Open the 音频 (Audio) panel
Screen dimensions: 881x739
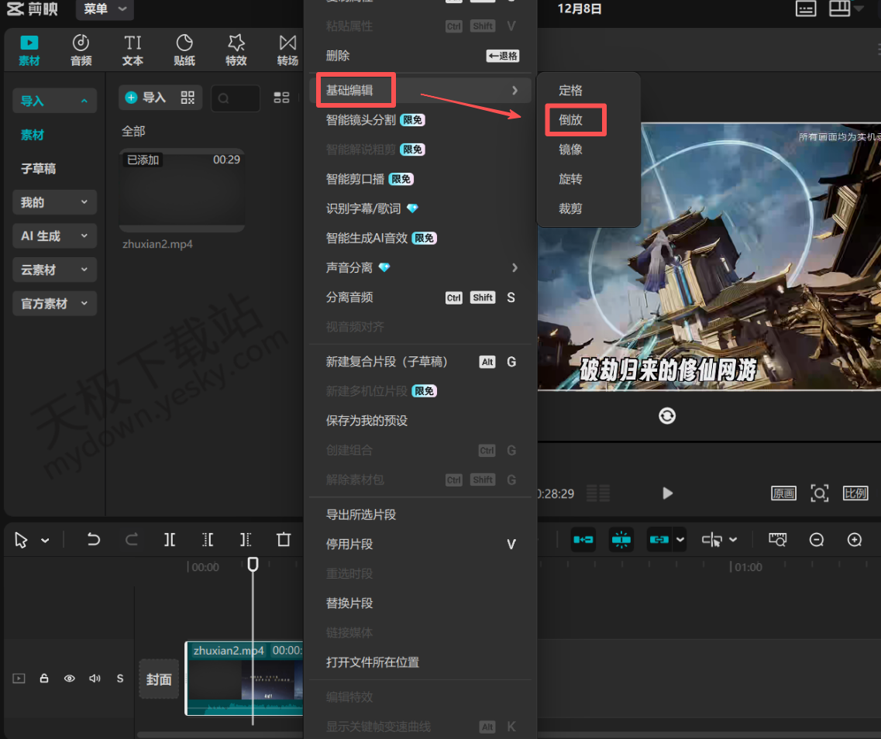coord(81,49)
